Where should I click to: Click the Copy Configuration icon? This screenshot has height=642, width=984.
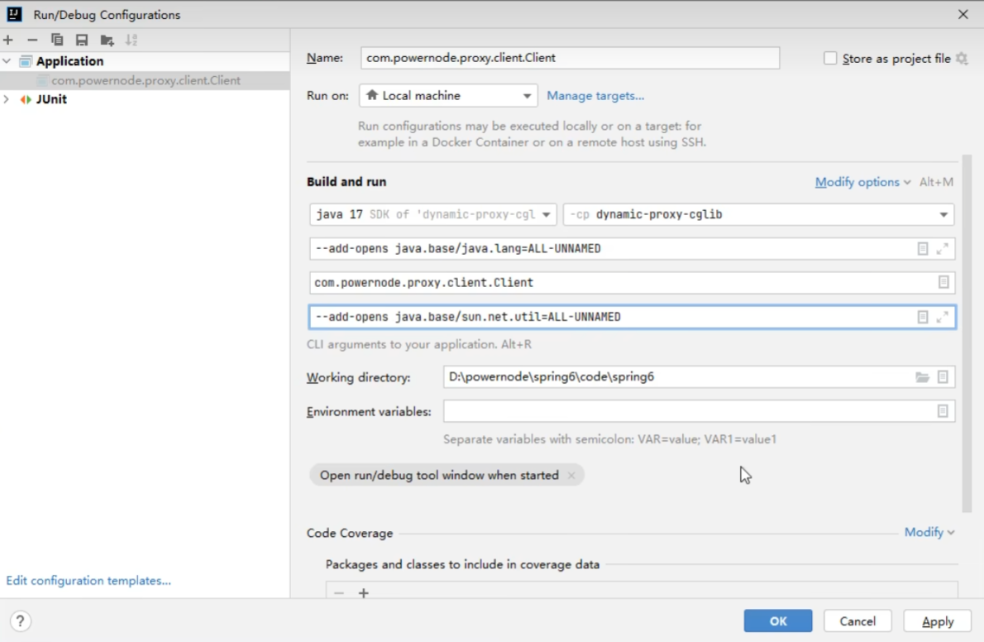coord(57,40)
